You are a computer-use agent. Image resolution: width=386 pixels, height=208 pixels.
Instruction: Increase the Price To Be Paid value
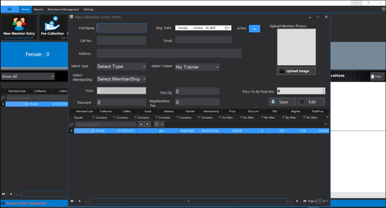323,90
